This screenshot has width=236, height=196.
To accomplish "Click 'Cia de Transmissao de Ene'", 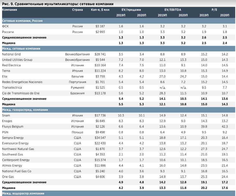I will coord(21,93).
